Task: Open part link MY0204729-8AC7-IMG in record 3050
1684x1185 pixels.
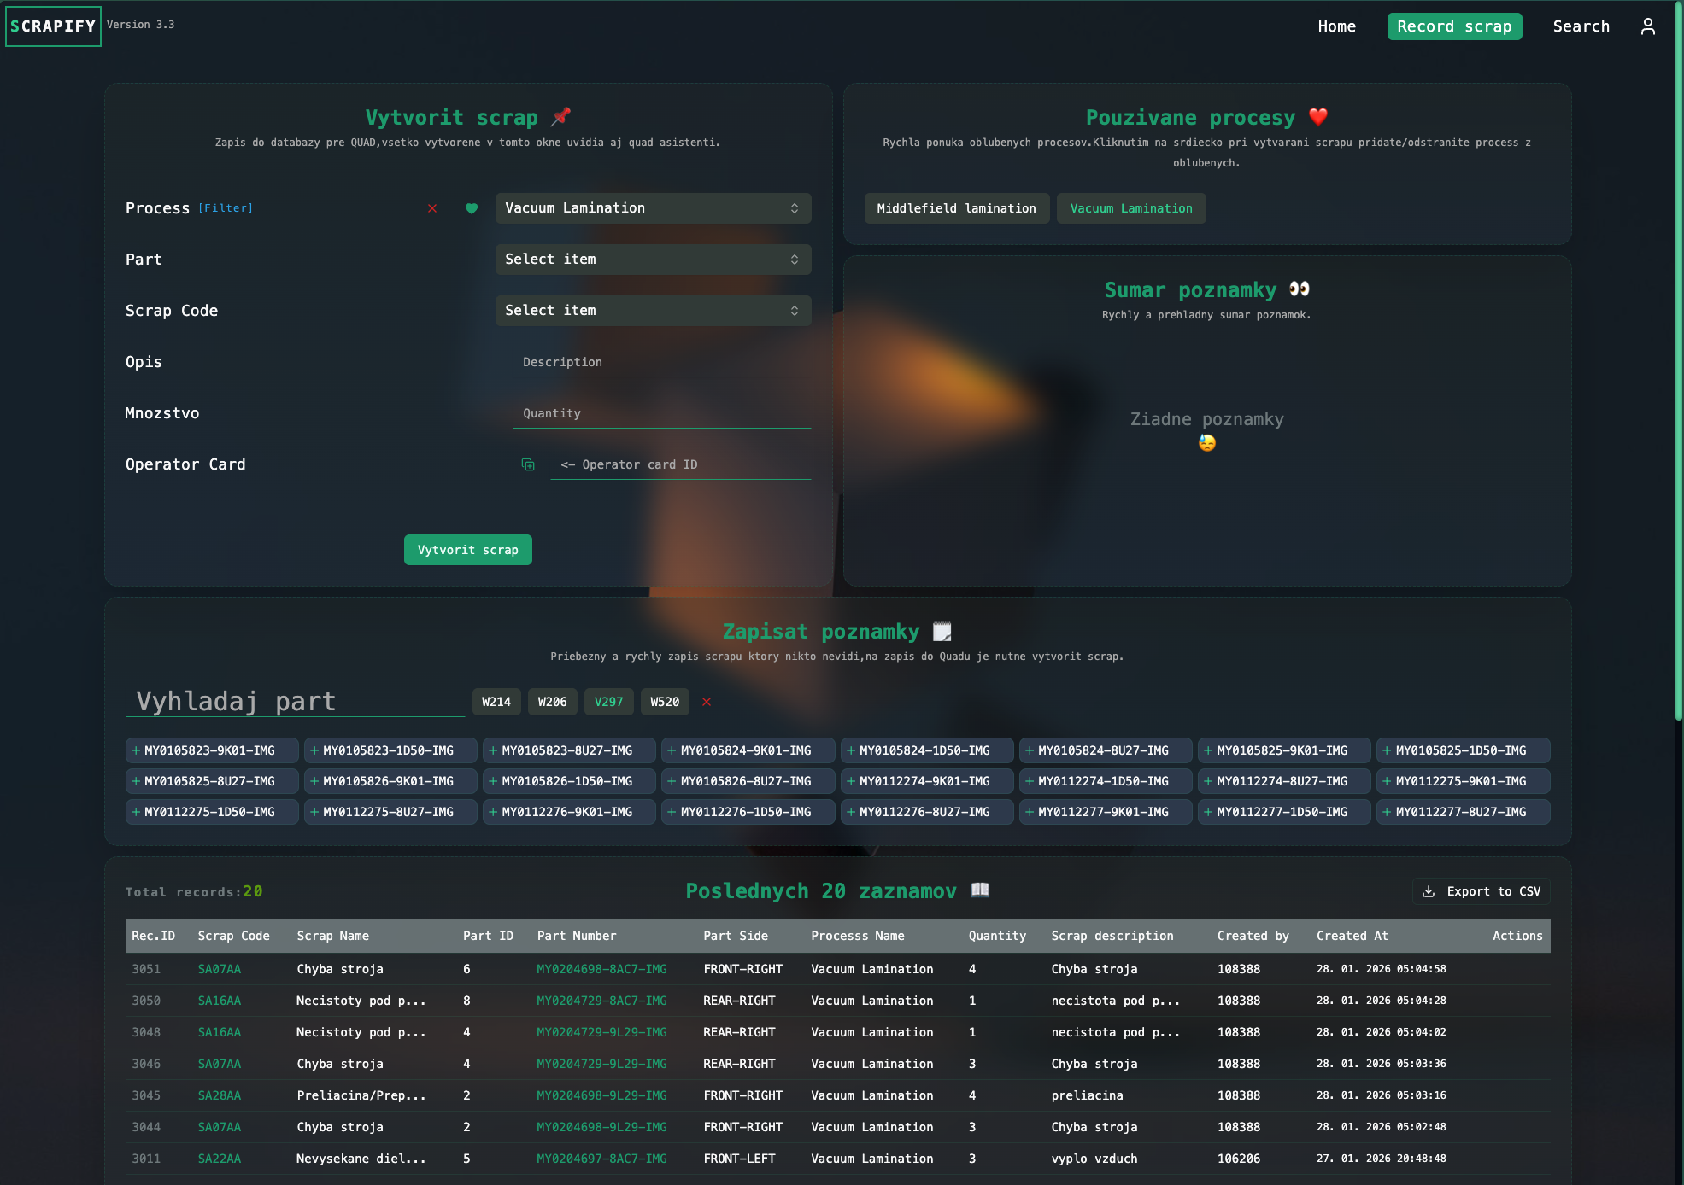Action: pos(601,1001)
